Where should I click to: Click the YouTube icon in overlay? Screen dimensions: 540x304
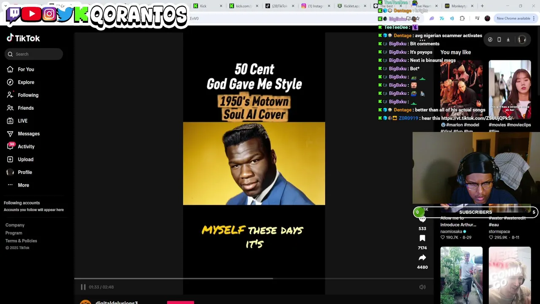(32, 14)
